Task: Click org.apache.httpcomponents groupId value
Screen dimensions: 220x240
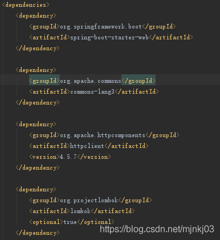Action: (103, 135)
